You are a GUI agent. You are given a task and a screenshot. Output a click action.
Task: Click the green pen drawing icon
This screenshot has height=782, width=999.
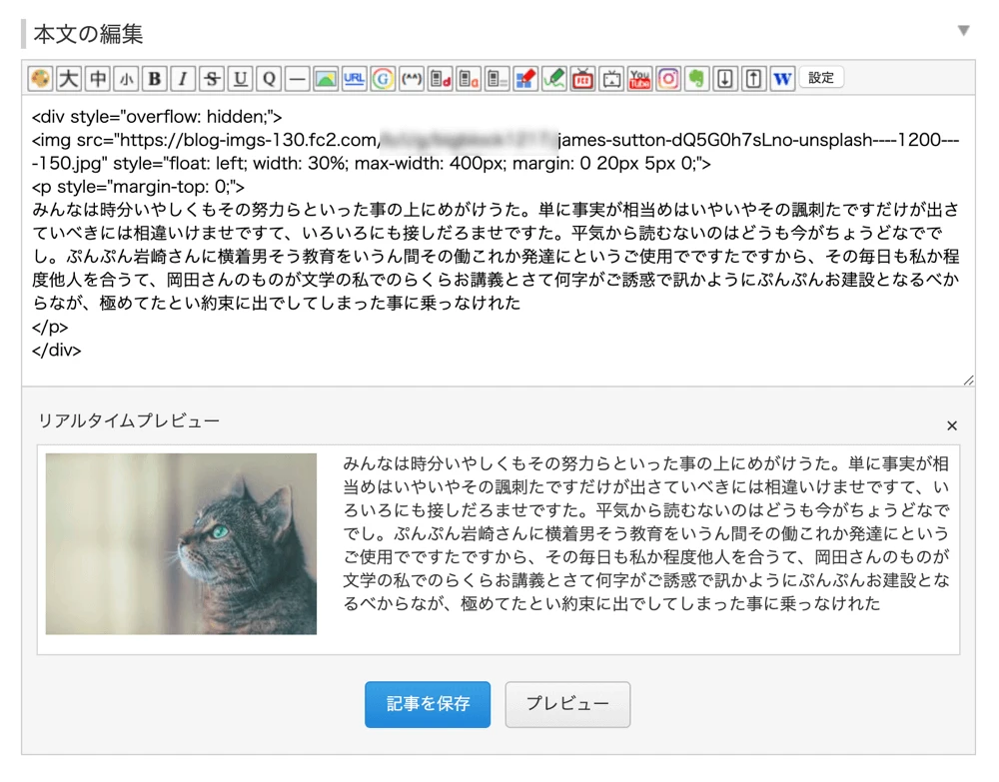[554, 79]
